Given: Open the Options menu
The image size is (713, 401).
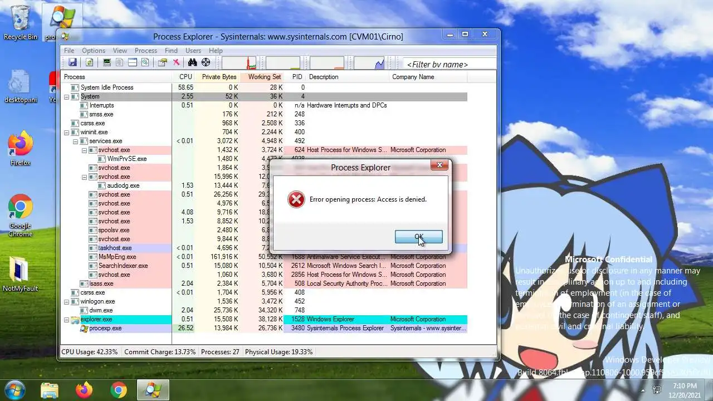Looking at the screenshot, I should [94, 50].
